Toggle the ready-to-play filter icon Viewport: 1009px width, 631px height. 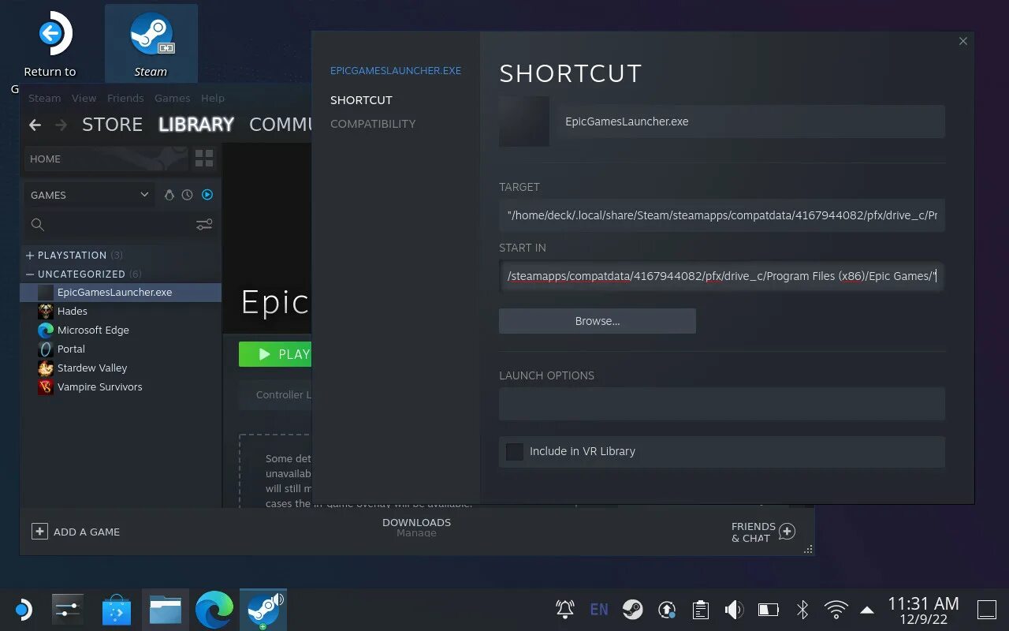coord(207,195)
